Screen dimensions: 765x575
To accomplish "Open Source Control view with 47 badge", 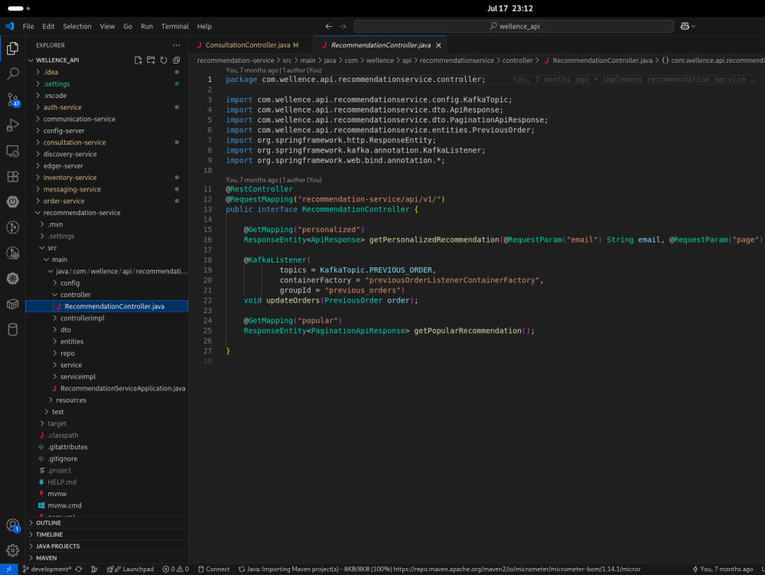I will coord(13,100).
